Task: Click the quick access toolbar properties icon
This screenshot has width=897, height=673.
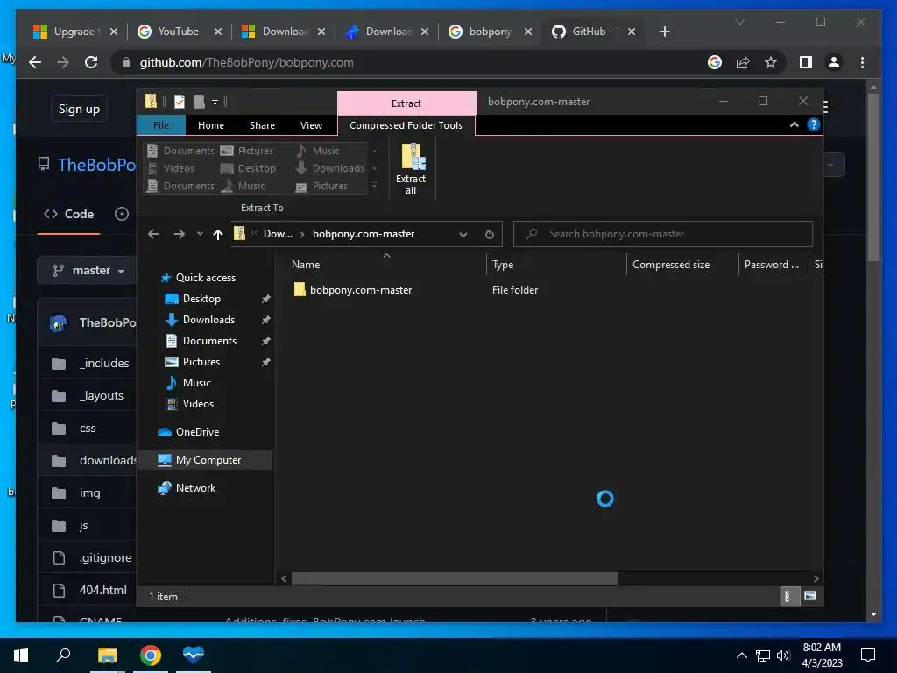Action: (x=180, y=102)
